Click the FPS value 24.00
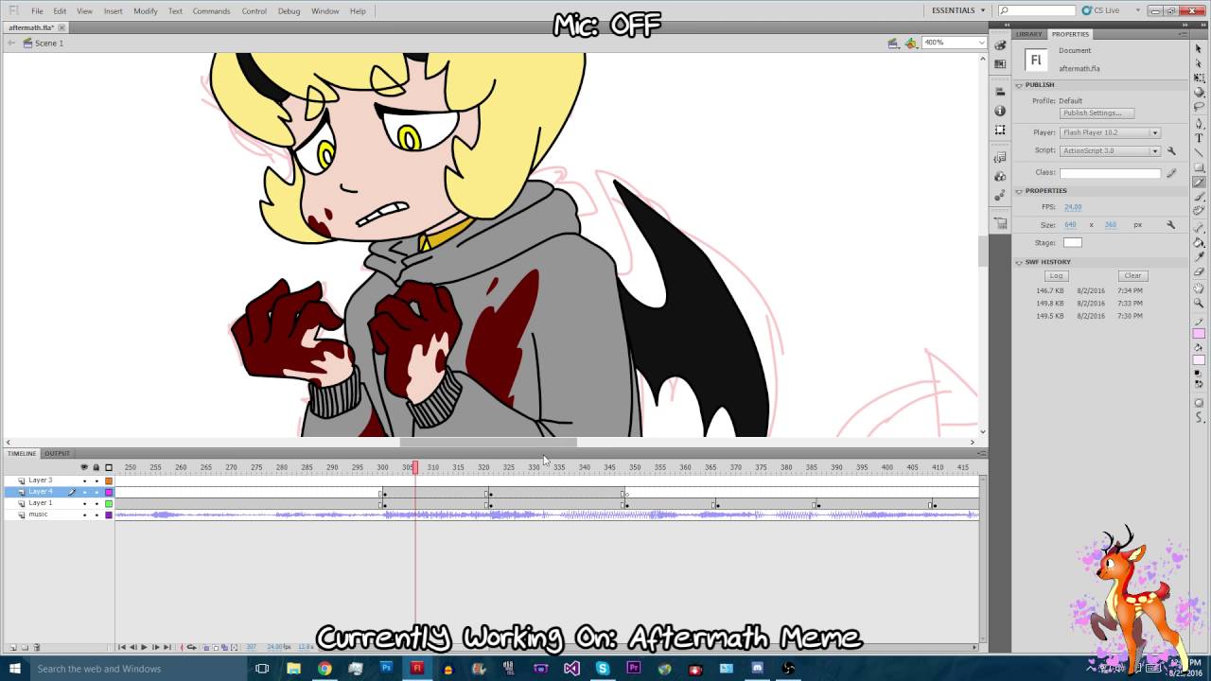Viewport: 1211px width, 681px height. click(x=1073, y=207)
